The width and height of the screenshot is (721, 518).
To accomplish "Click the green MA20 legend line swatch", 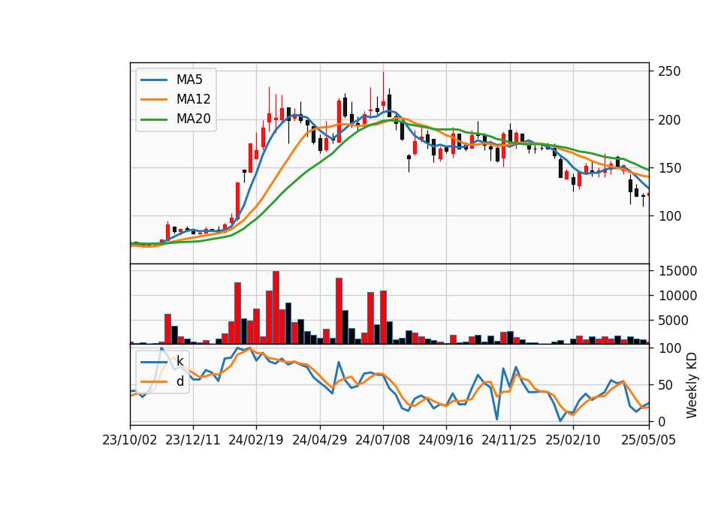I will 154,119.
